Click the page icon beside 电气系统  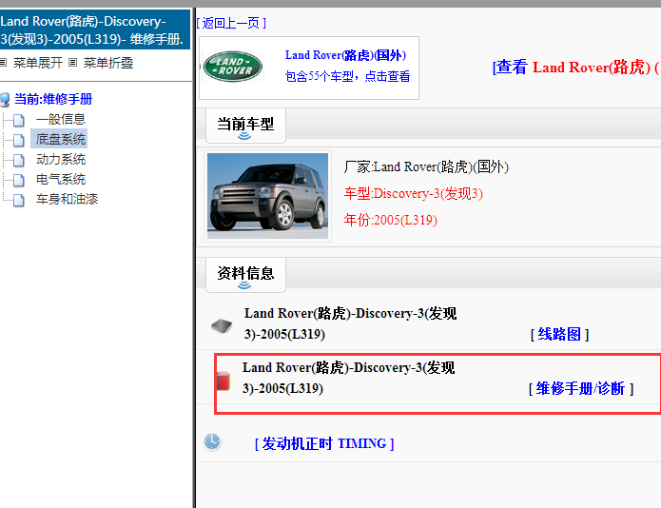[x=19, y=180]
